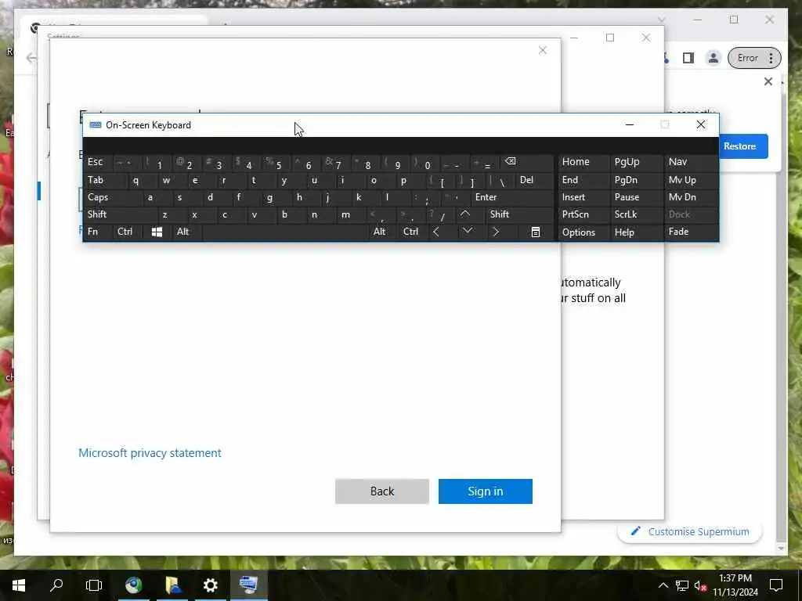The height and width of the screenshot is (601, 802).
Task: Tap the Del key on the On-Screen Keyboard
Action: (x=535, y=181)
